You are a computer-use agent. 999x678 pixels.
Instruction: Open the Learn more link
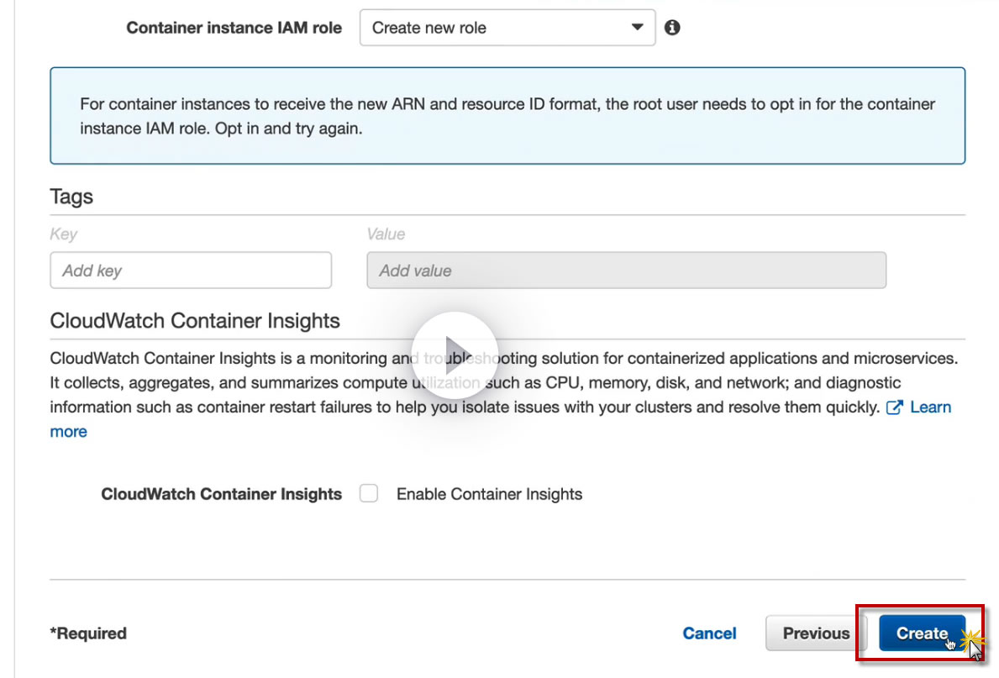tap(930, 407)
